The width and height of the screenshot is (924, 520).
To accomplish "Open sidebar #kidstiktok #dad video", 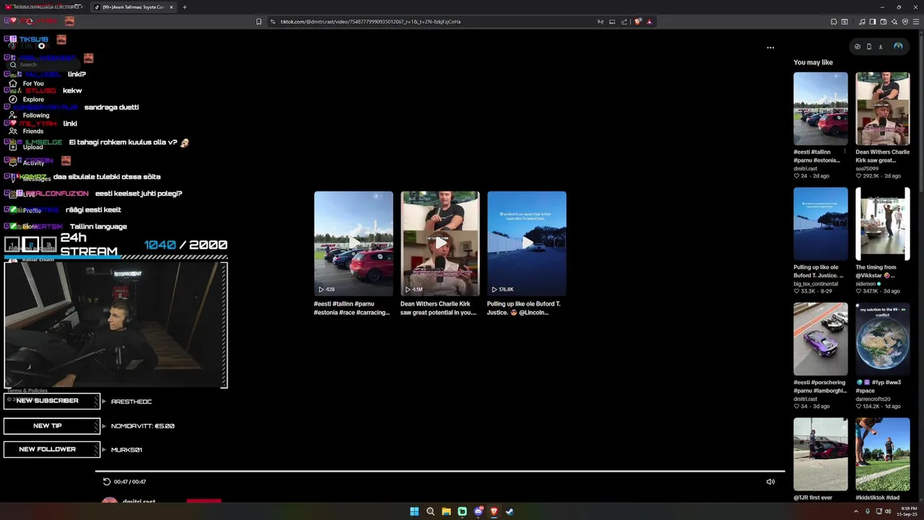I will click(x=883, y=454).
